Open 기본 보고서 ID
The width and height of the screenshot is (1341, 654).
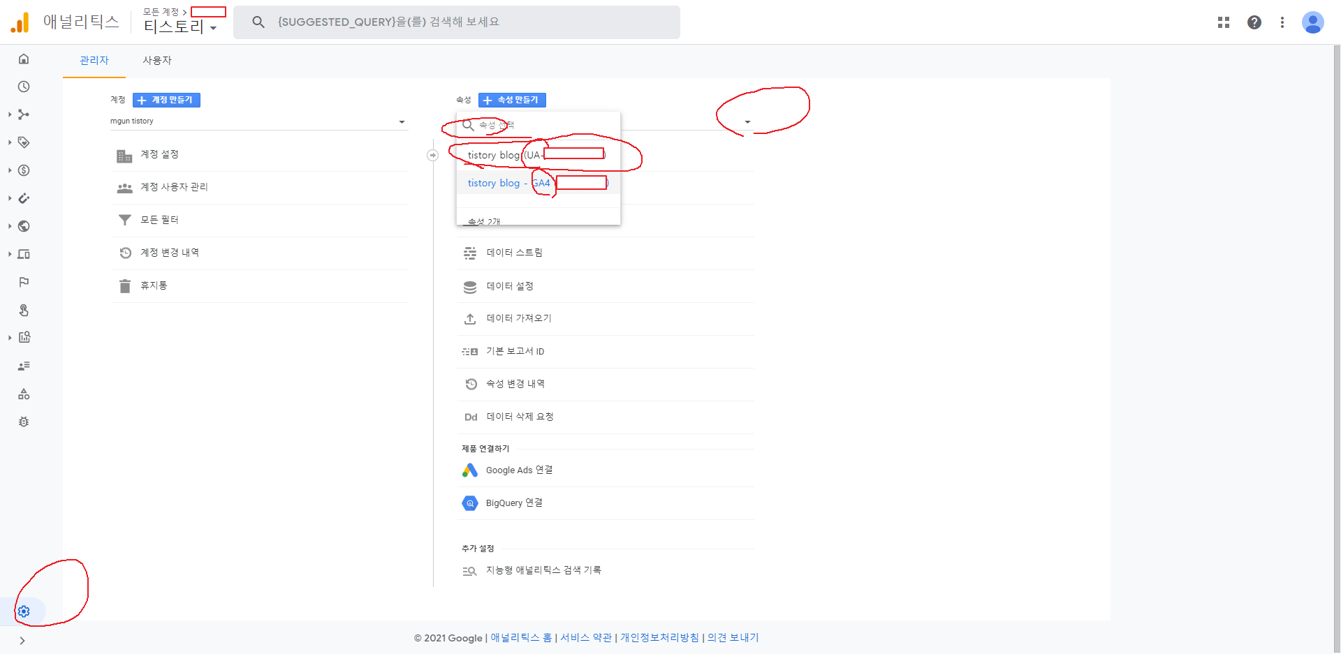pos(606,351)
